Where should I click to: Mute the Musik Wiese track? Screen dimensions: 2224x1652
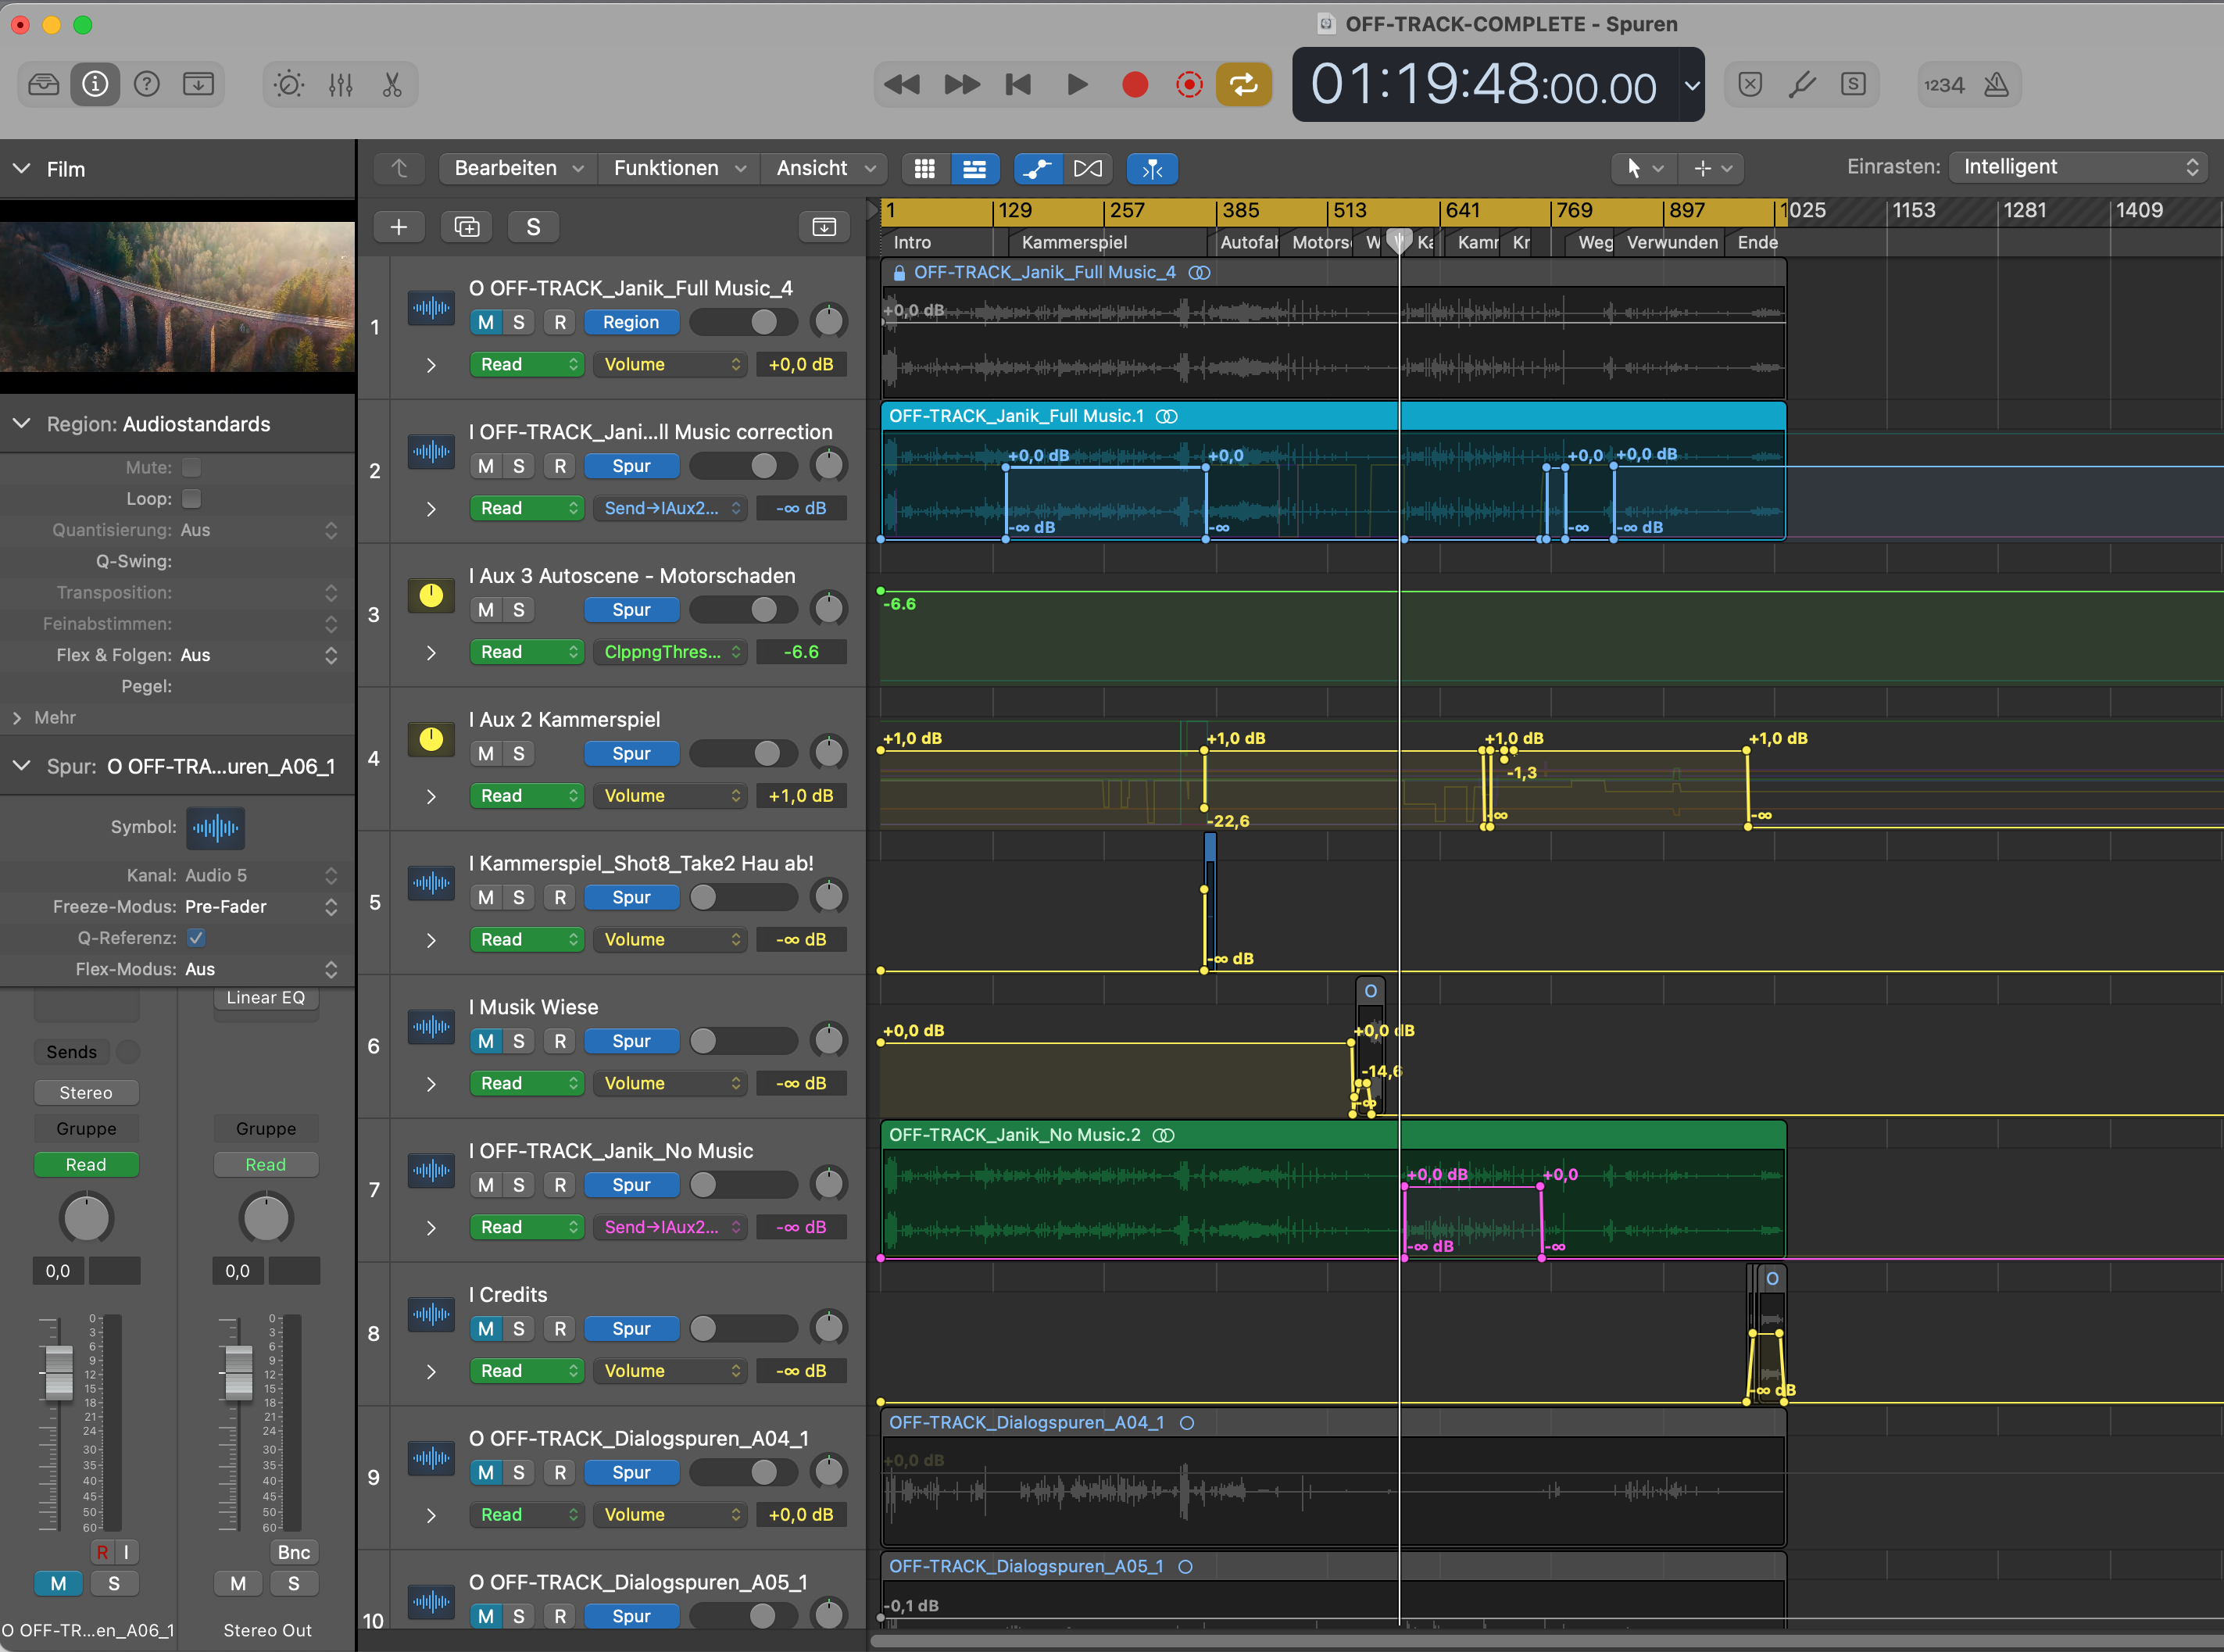(486, 1041)
